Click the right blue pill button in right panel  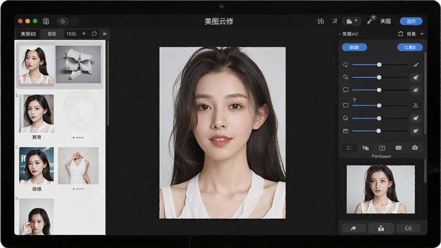point(410,47)
